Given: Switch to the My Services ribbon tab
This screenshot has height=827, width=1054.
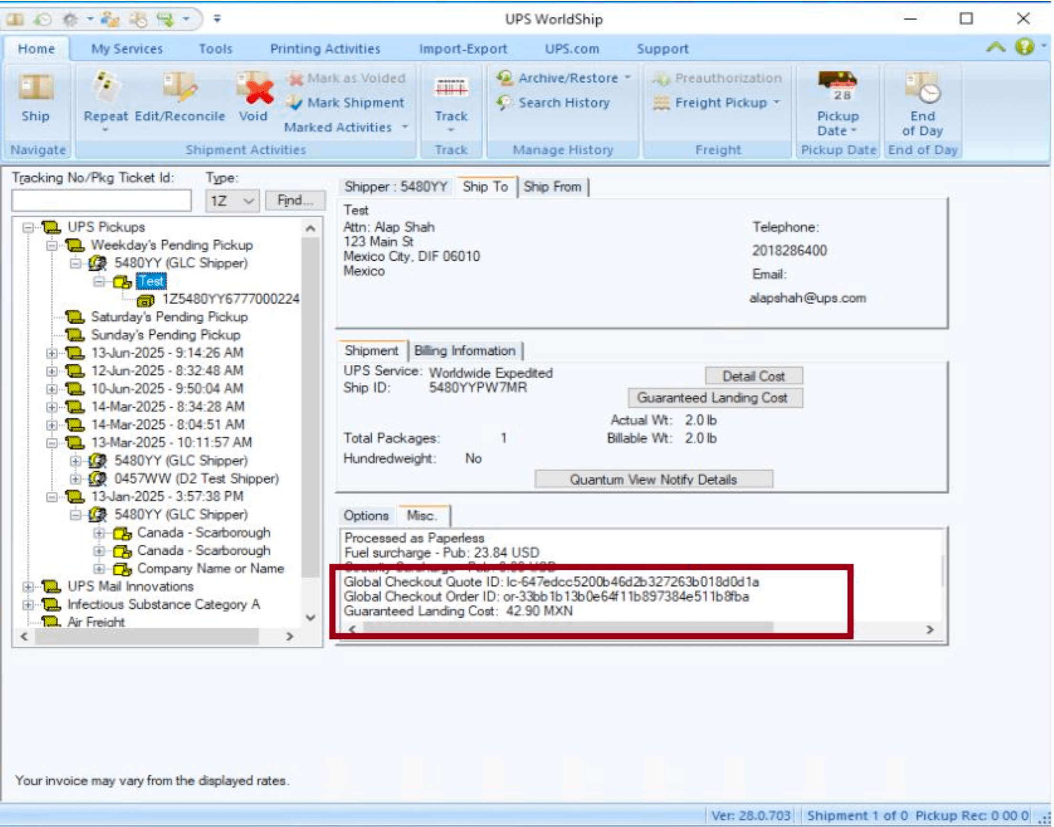Looking at the screenshot, I should [x=127, y=49].
